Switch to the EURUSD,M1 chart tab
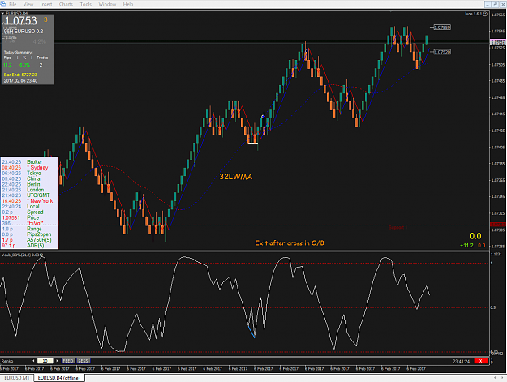This screenshot has width=507, height=382. coord(17,377)
